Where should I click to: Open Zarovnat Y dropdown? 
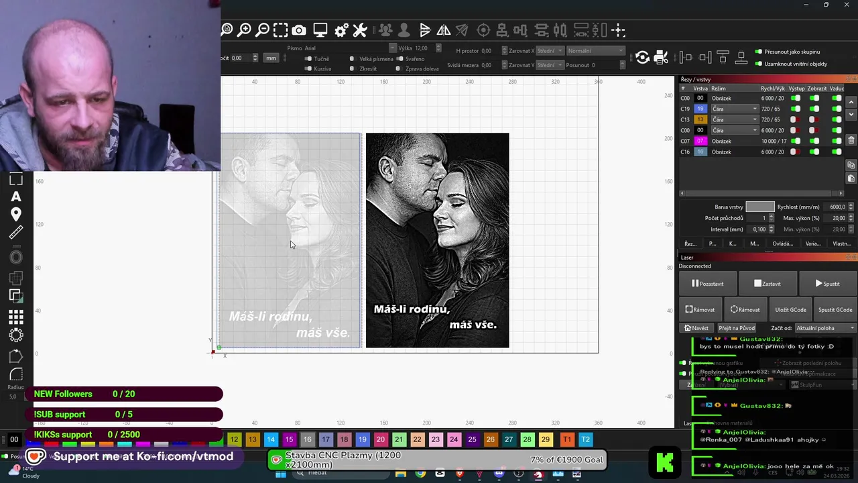pos(550,65)
